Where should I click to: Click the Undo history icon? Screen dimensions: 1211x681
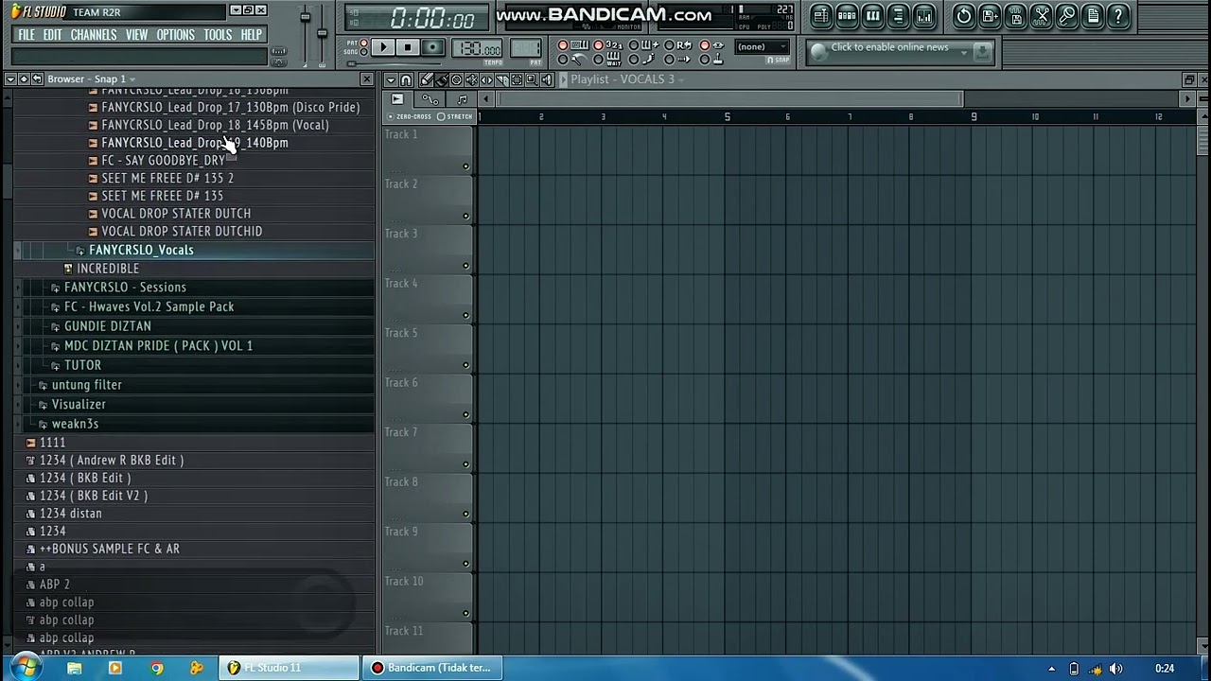coord(964,16)
